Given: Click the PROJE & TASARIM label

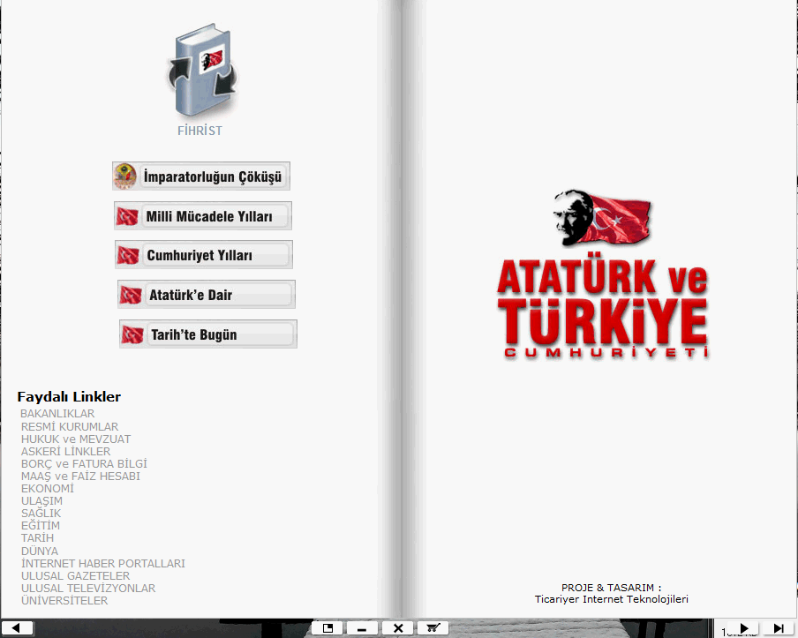Looking at the screenshot, I should (611, 588).
